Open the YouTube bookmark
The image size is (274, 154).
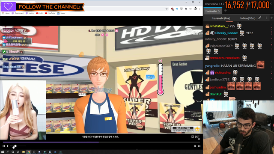click(50, 13)
